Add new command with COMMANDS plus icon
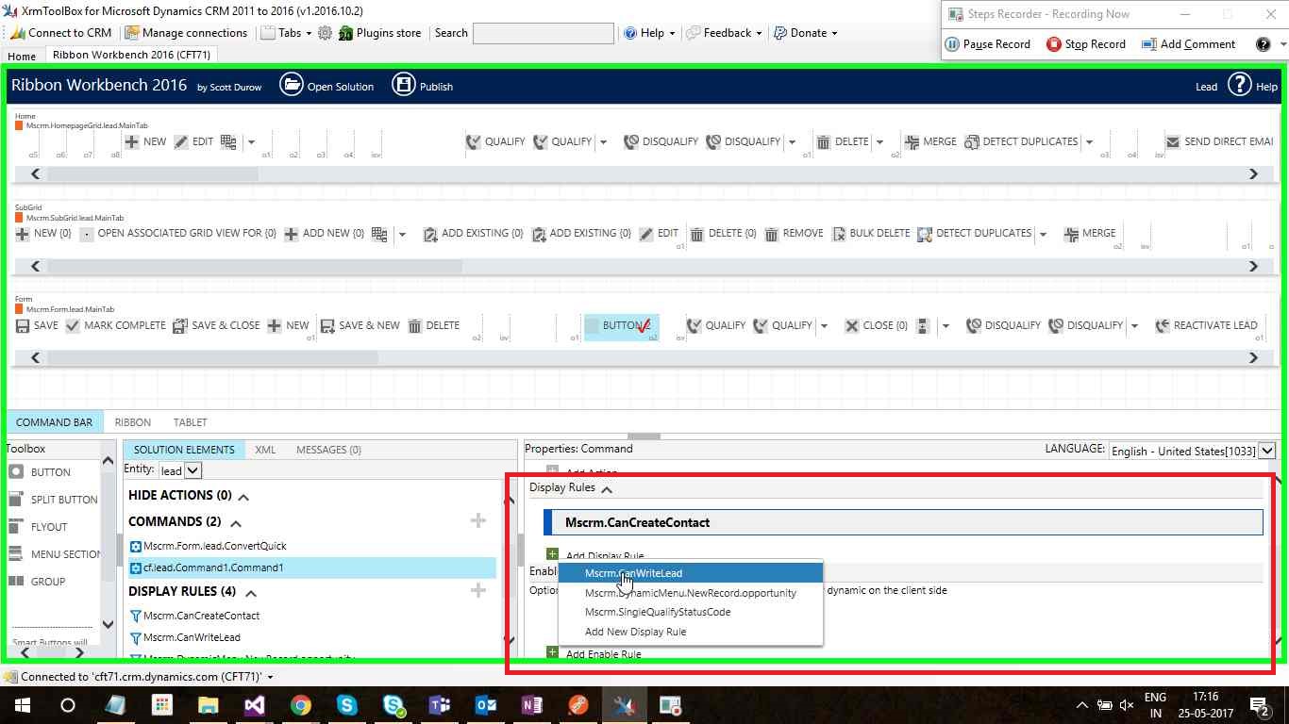1289x724 pixels. pyautogui.click(x=478, y=520)
